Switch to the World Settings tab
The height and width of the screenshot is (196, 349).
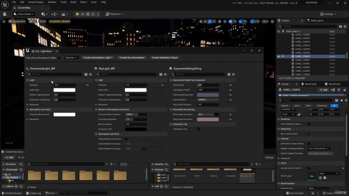309,84
